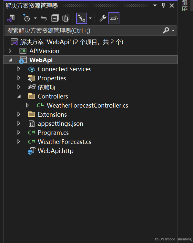Click the appsettings.json file icon

tap(32, 124)
